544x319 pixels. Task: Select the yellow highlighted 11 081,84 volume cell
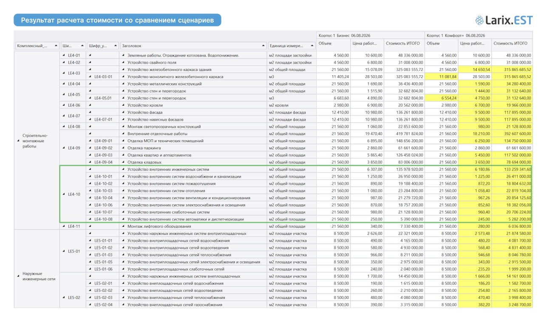tap(441, 77)
